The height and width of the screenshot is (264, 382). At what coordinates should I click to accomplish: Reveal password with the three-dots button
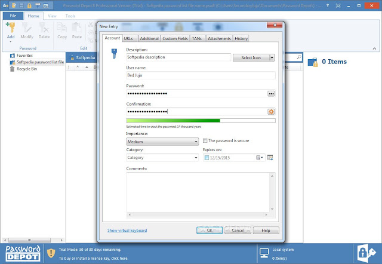(271, 94)
